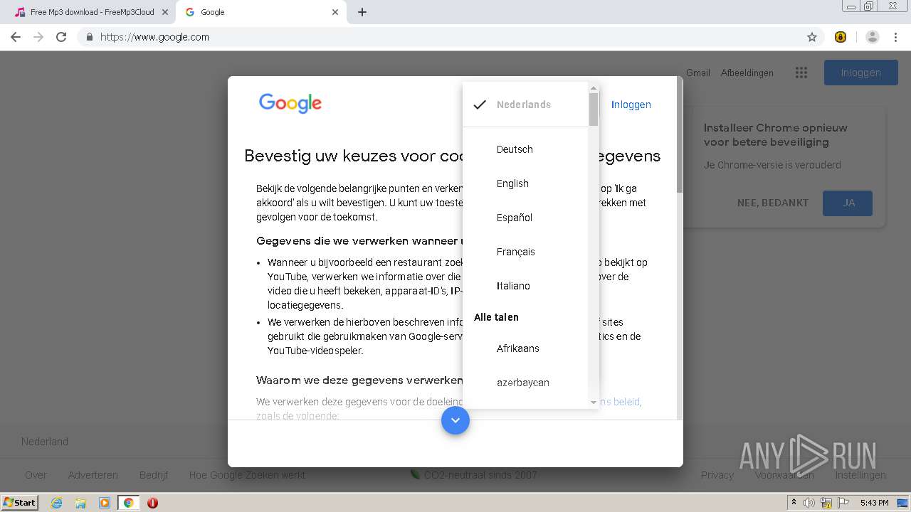Open the Afbeeldingen link
The width and height of the screenshot is (911, 512).
tap(747, 73)
